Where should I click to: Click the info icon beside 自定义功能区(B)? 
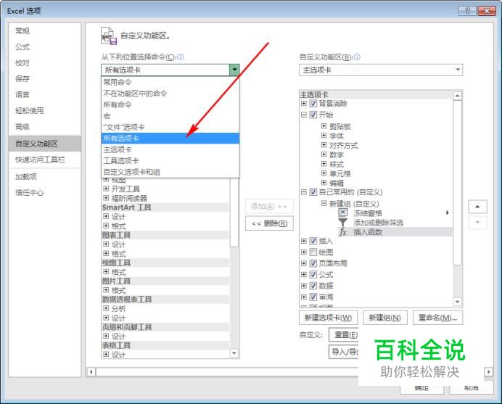pos(357,57)
